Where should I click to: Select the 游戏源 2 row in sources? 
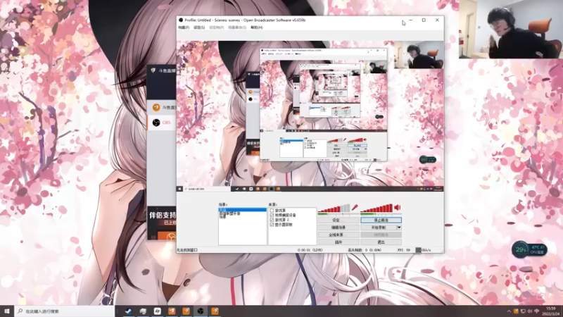[293, 220]
